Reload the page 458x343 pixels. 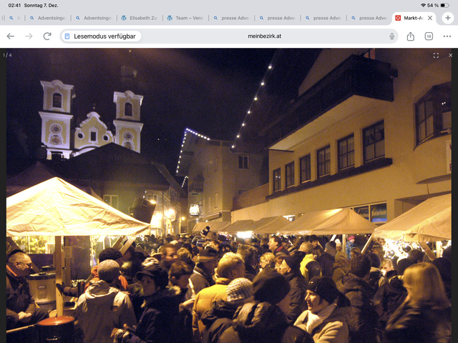47,36
